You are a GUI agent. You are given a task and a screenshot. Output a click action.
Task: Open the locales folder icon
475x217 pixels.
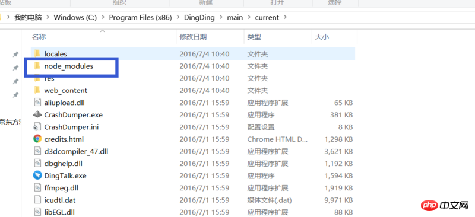pos(37,53)
